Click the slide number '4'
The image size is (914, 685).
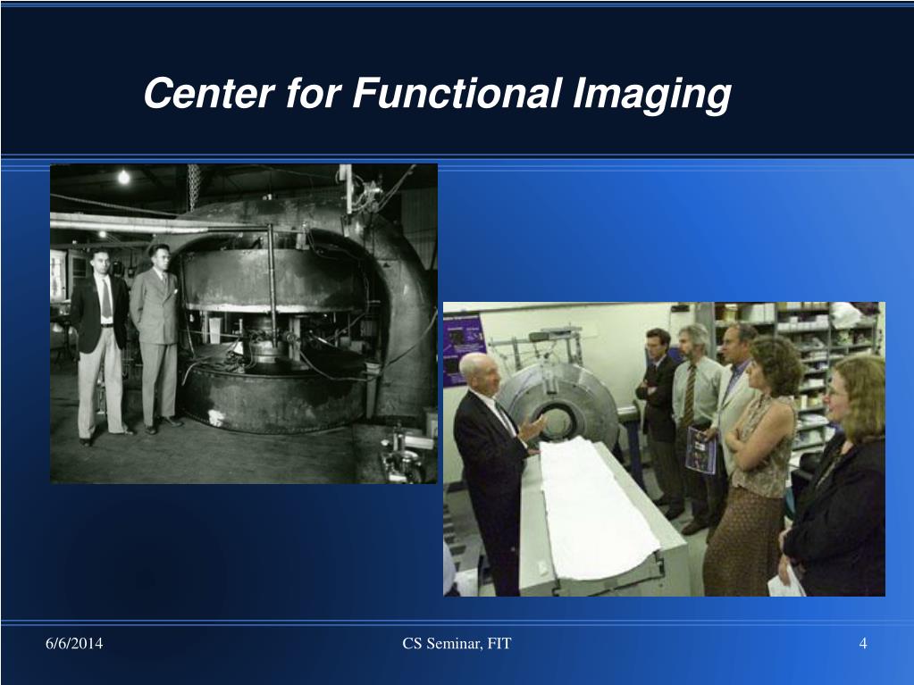pyautogui.click(x=863, y=643)
